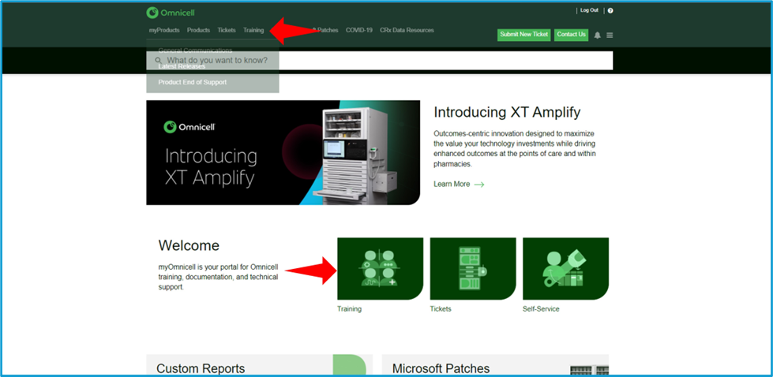Open the hamburger menu icon

click(610, 35)
